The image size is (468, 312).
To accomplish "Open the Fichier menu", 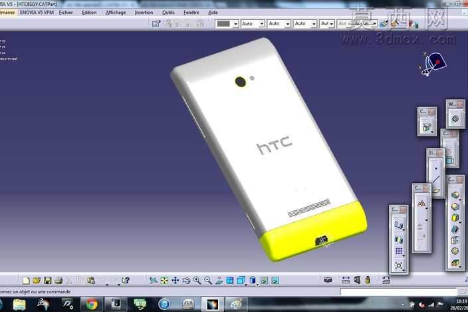I will point(66,13).
